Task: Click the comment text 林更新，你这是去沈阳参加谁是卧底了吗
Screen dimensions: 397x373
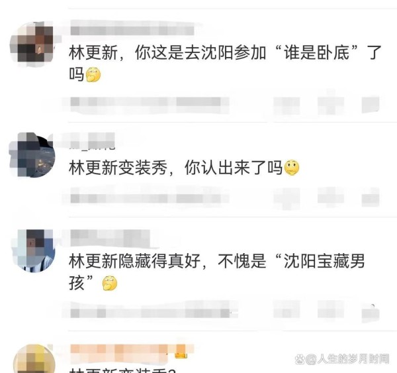Action: tap(225, 64)
